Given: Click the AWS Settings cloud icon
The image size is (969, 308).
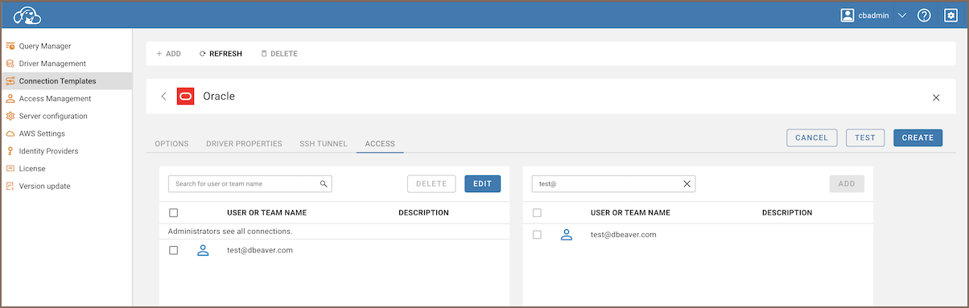Looking at the screenshot, I should click(10, 133).
